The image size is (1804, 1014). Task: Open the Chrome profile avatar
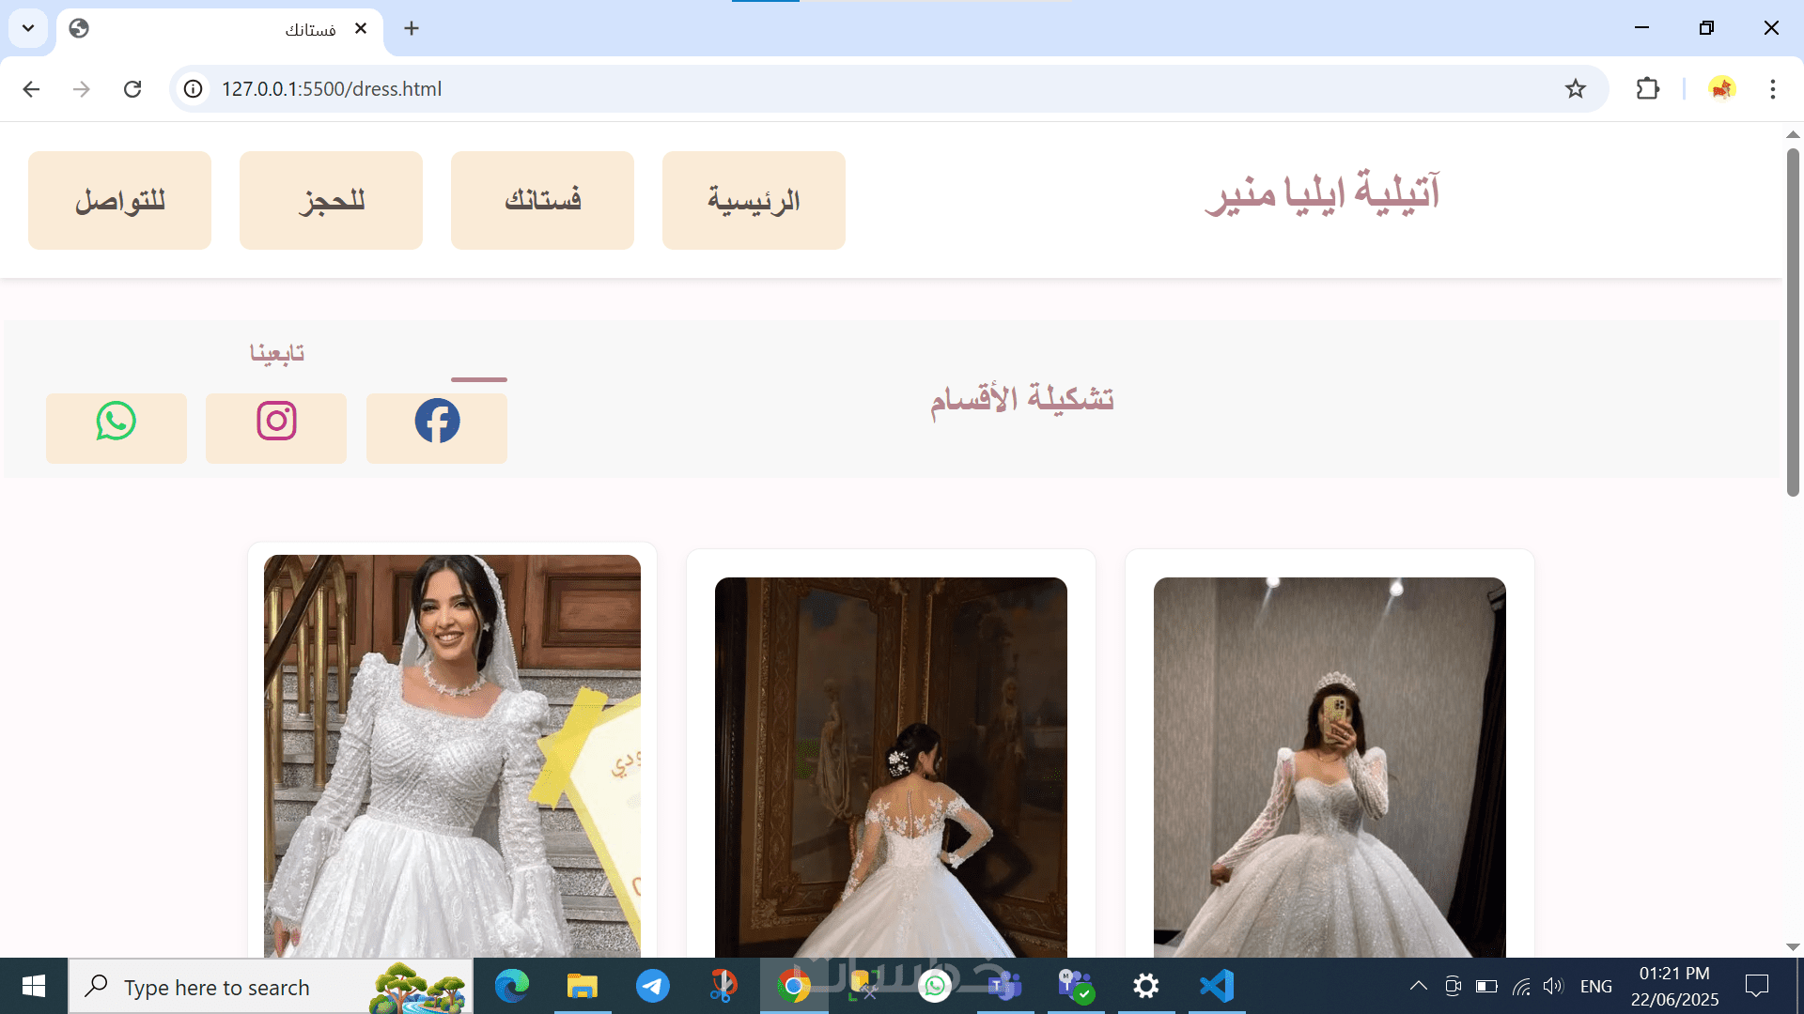click(1721, 89)
